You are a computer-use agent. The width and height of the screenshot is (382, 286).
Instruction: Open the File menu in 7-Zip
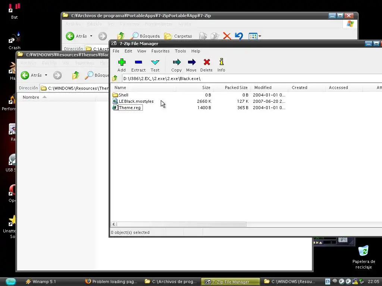[116, 51]
